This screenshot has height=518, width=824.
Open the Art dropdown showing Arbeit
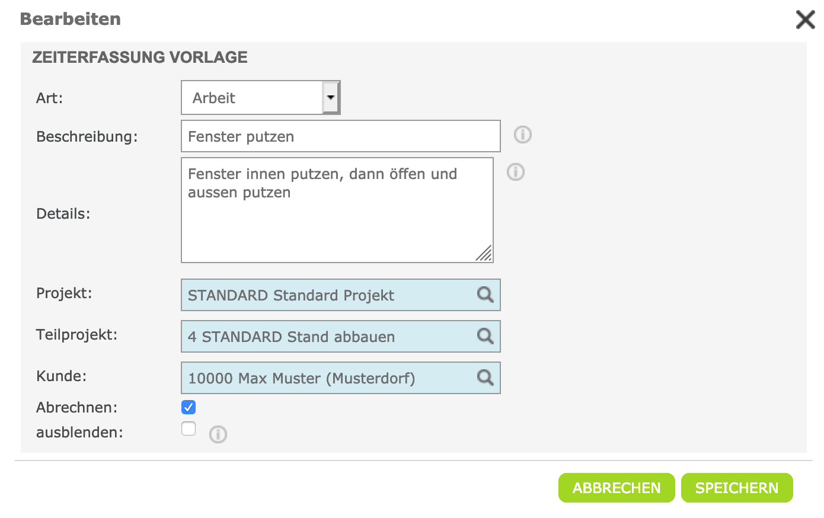tap(261, 98)
